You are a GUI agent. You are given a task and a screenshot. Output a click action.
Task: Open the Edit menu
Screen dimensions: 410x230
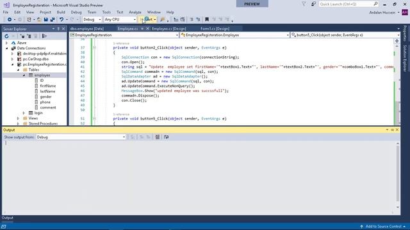[x=17, y=12]
